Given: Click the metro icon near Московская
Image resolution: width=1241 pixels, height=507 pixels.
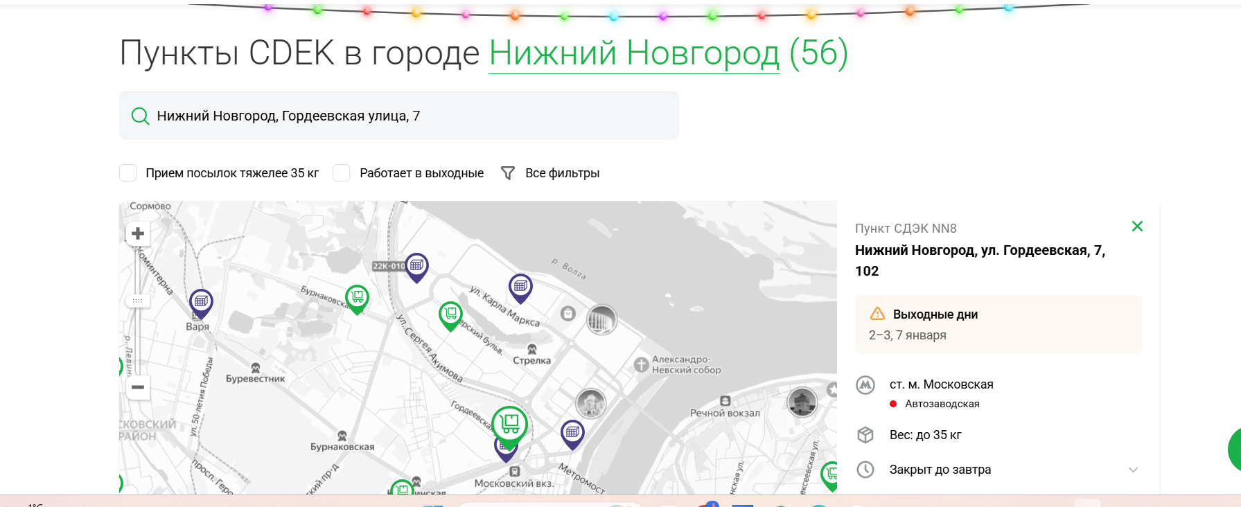Looking at the screenshot, I should click(865, 385).
